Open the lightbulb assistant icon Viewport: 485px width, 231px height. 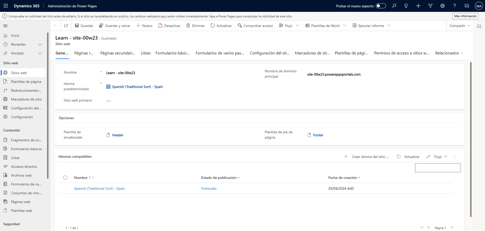406,6
